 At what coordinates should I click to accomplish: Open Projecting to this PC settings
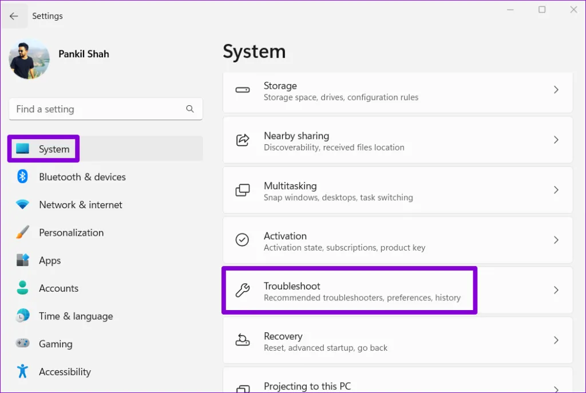307,386
